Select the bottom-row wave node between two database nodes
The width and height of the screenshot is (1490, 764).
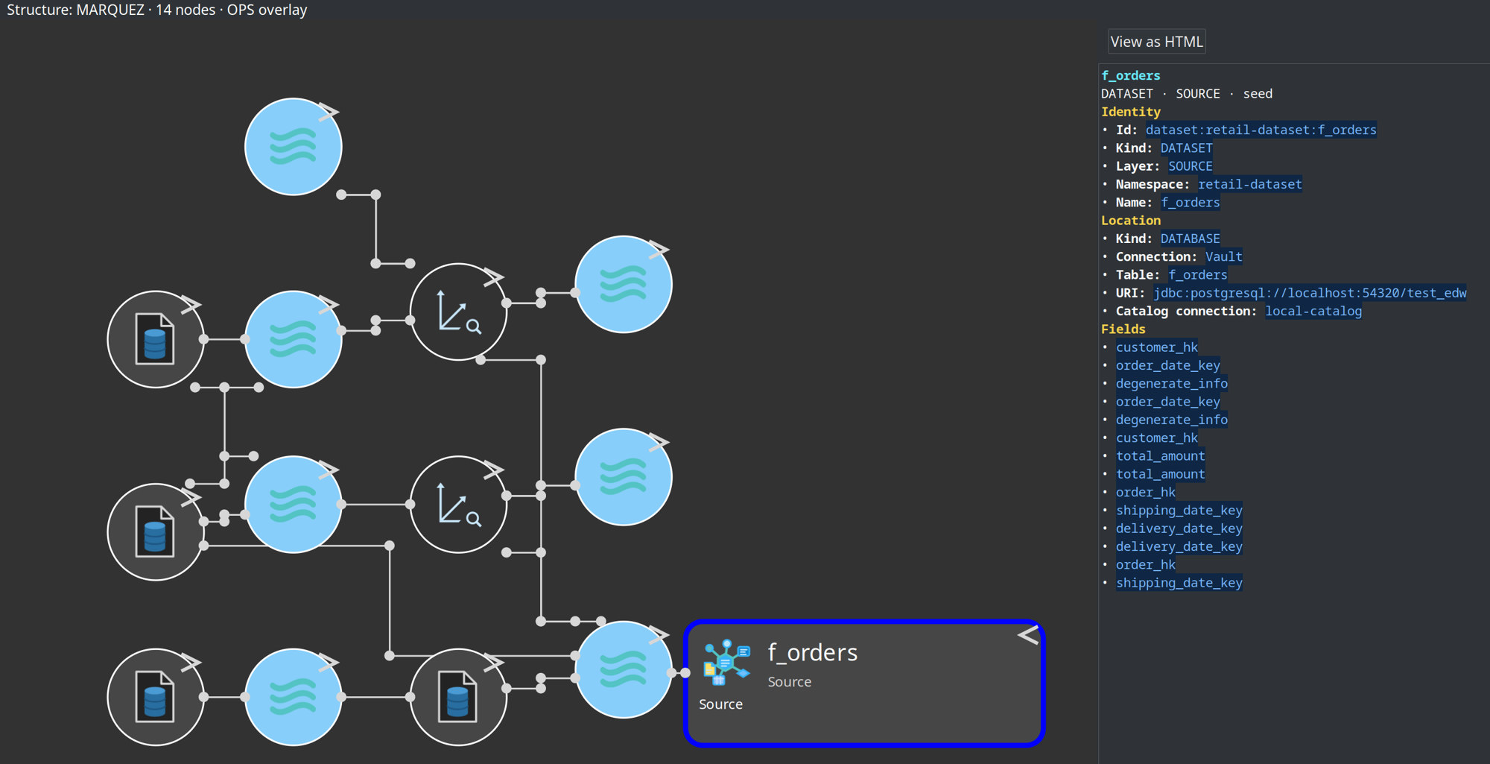point(294,697)
